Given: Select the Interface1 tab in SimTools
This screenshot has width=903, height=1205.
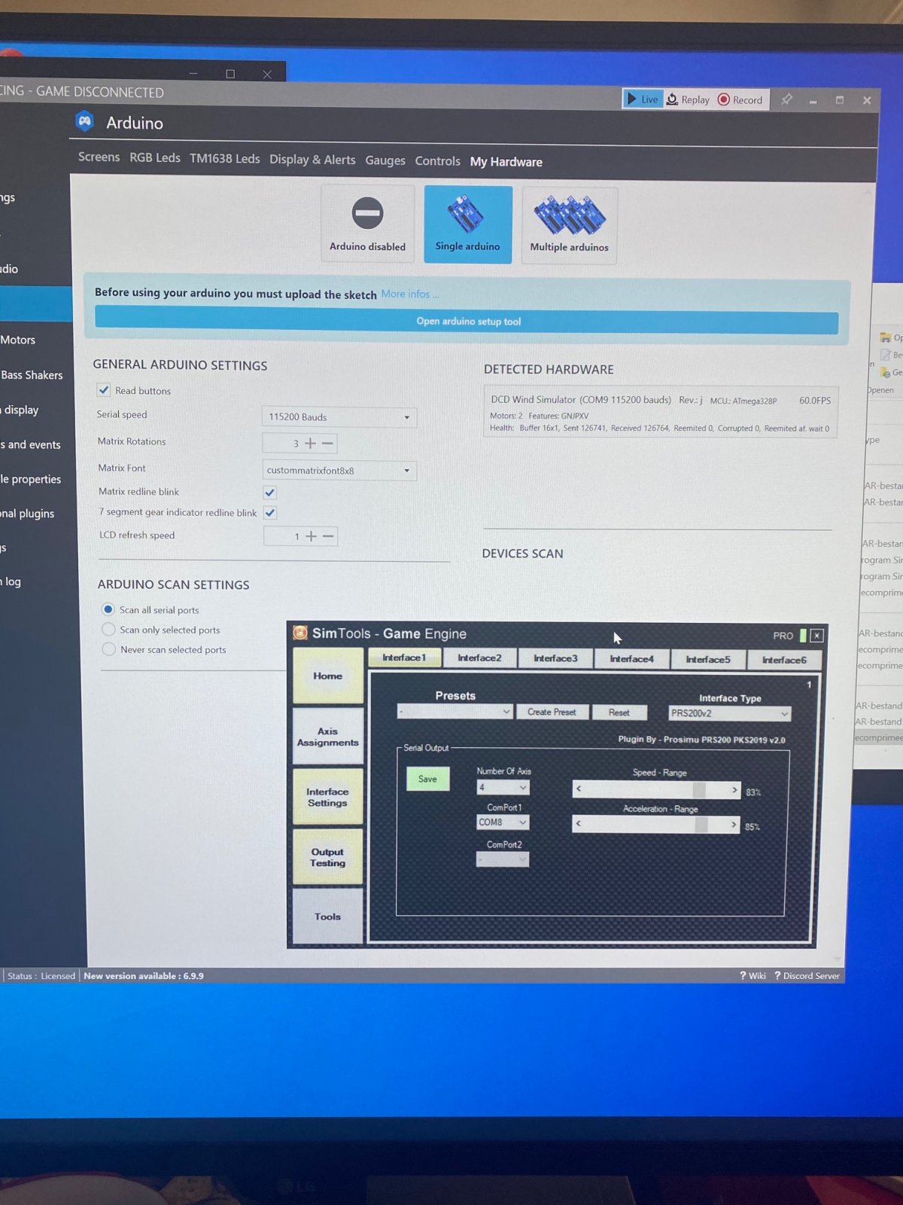Looking at the screenshot, I should (x=404, y=657).
